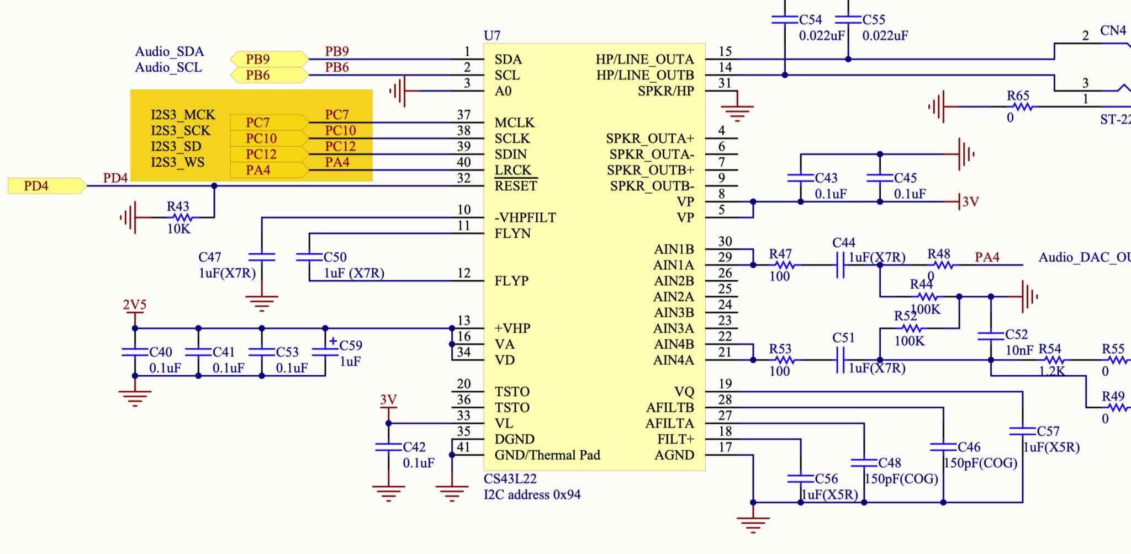
Task: Click the R65 zero-ohm resistor symbol
Action: (x=1022, y=107)
